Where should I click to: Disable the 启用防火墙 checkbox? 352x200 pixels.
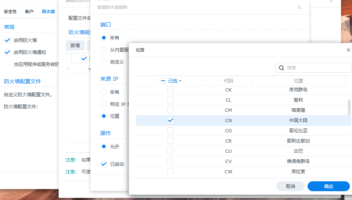click(x=7, y=40)
